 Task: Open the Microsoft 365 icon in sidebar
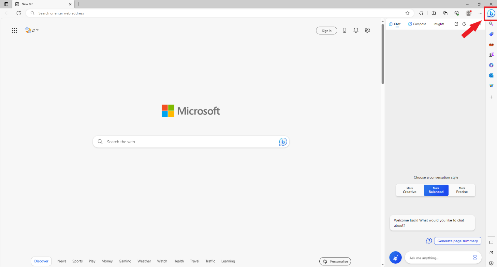491,65
